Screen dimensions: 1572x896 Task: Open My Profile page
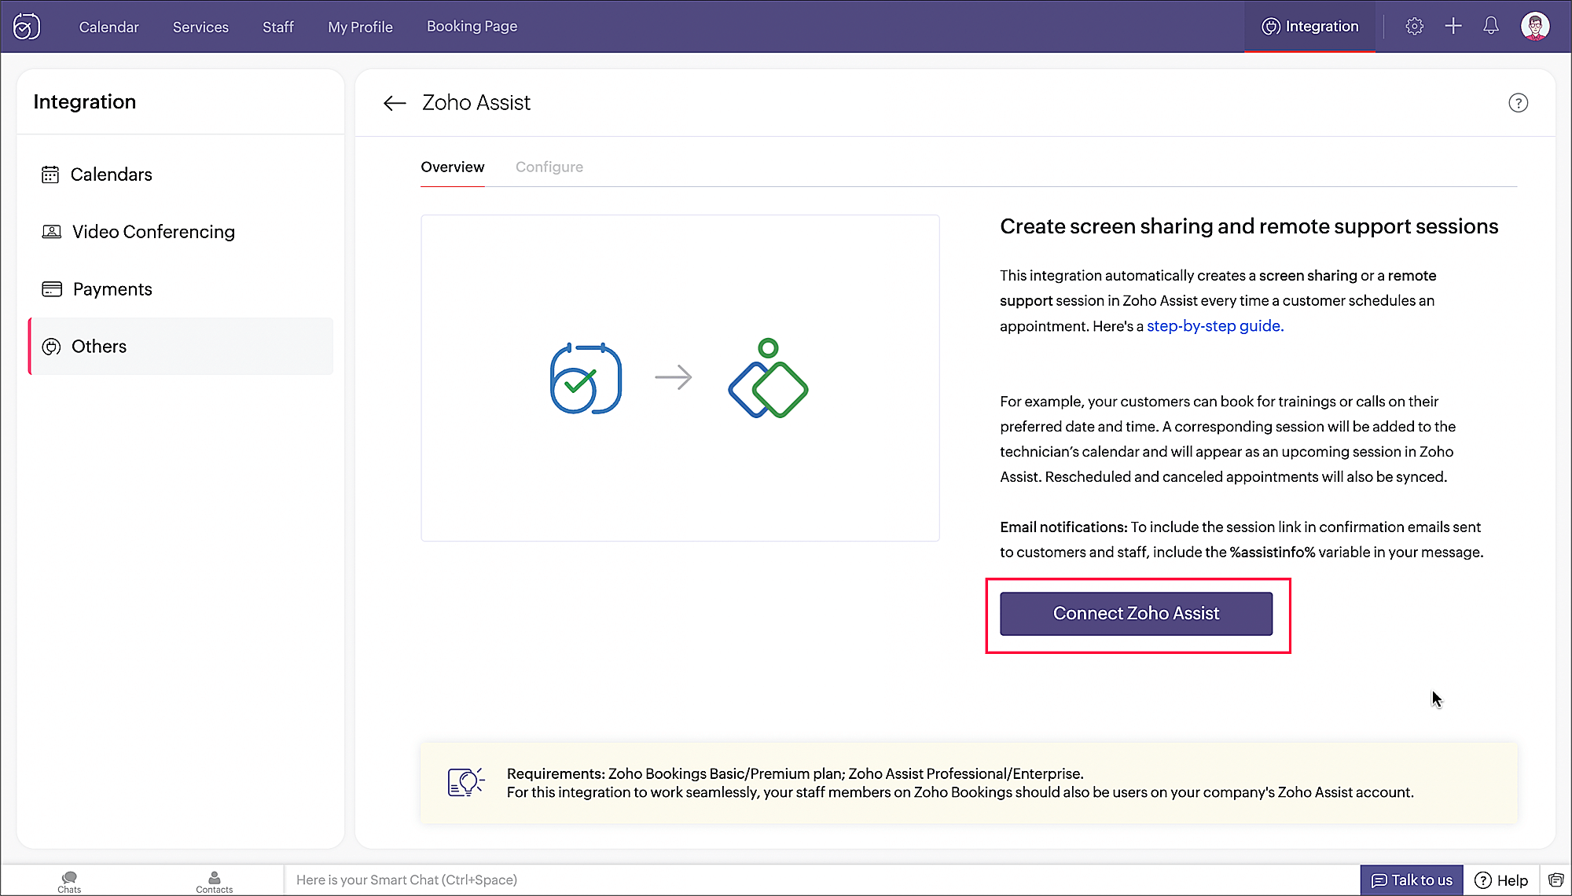click(x=360, y=27)
